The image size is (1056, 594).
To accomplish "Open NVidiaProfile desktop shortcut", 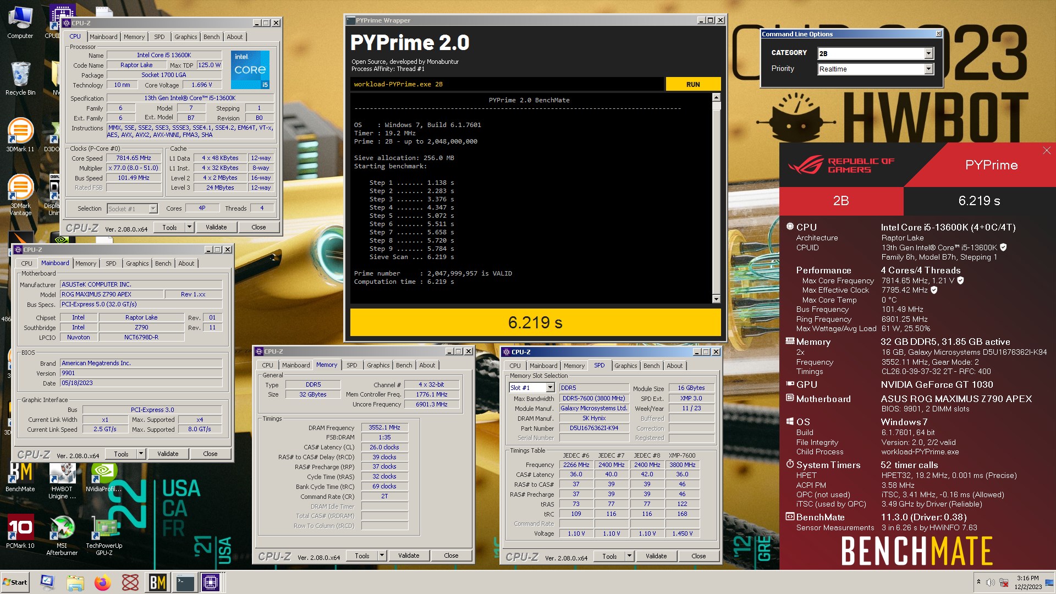I will point(103,476).
